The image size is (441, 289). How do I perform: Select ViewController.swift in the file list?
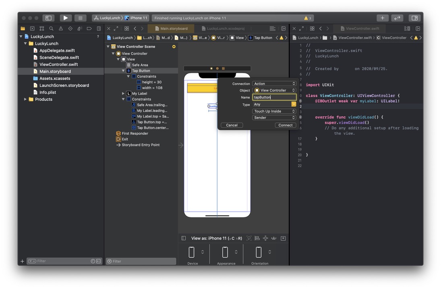point(58,64)
